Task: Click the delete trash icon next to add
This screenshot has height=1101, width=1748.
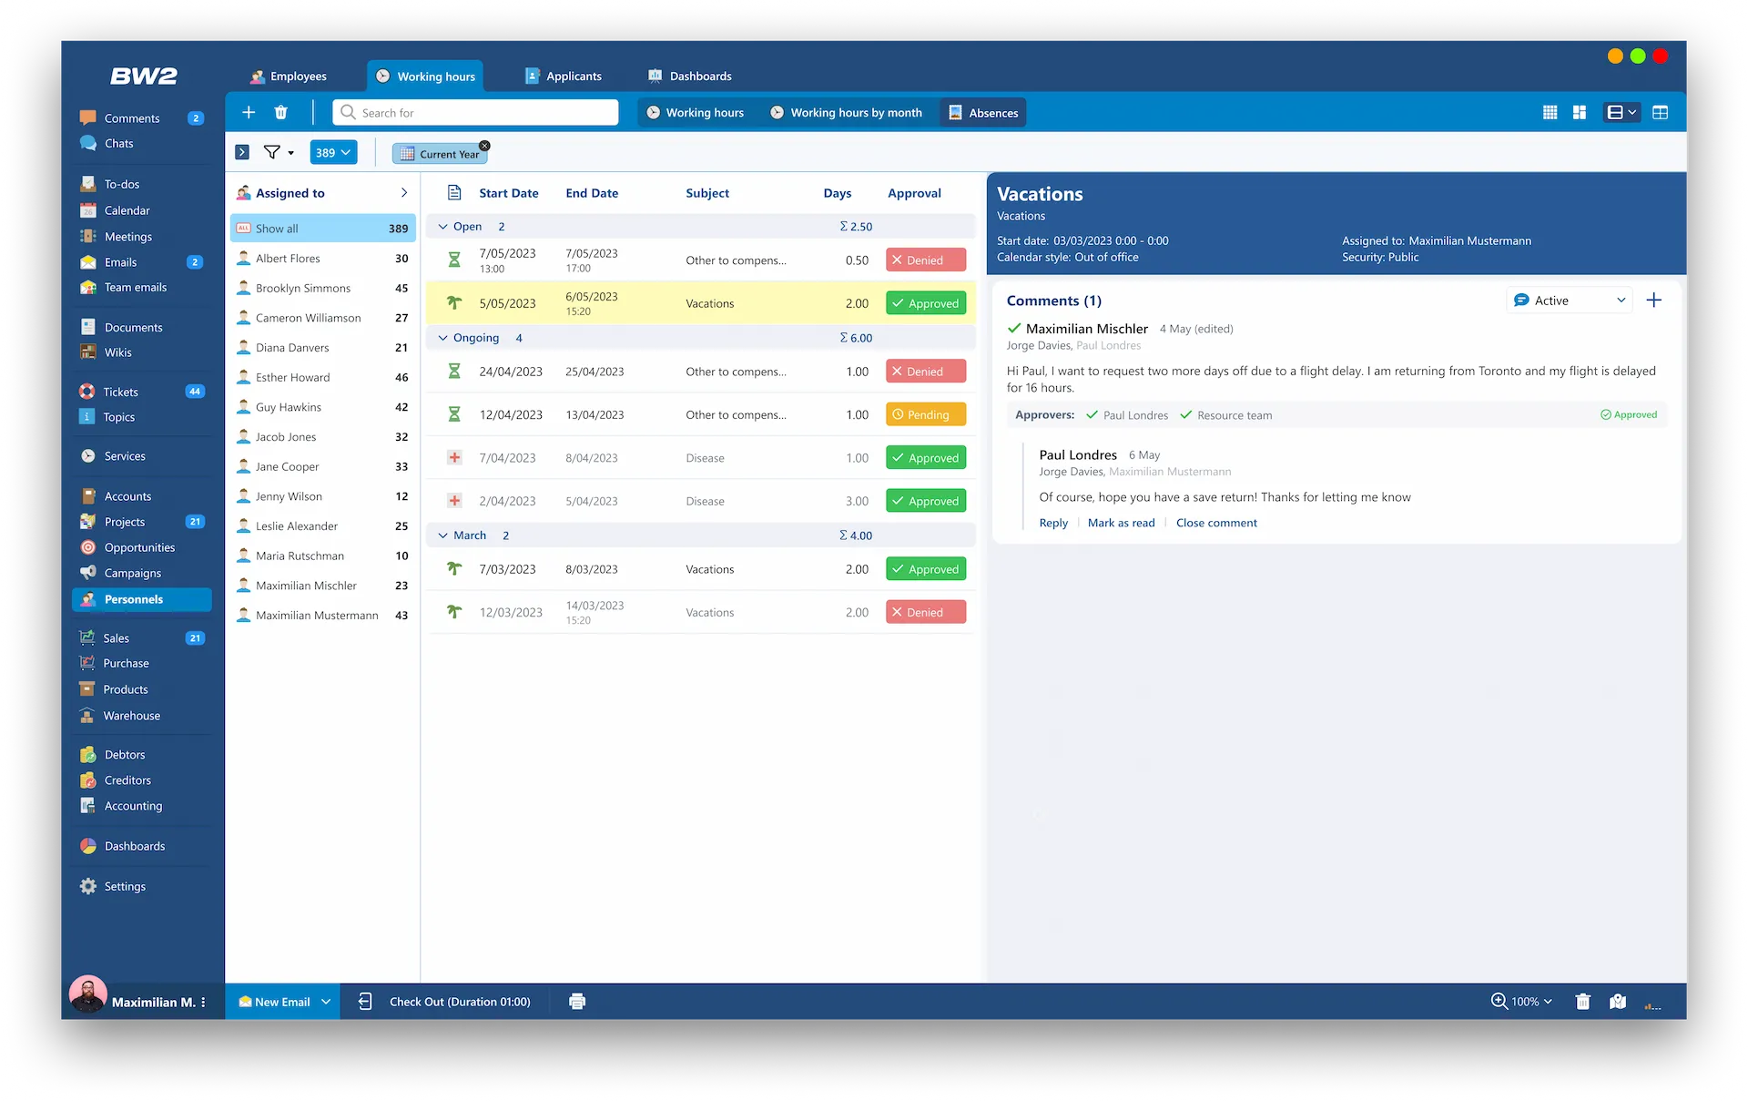Action: coord(280,112)
